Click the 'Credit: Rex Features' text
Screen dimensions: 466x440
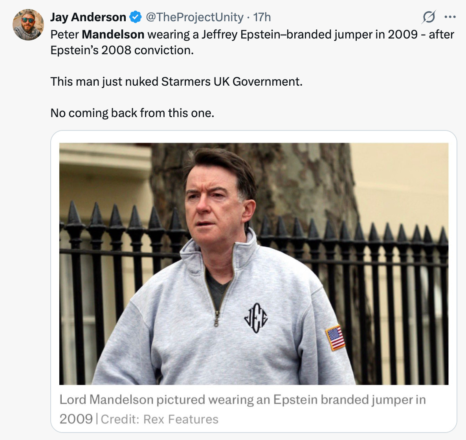160,419
